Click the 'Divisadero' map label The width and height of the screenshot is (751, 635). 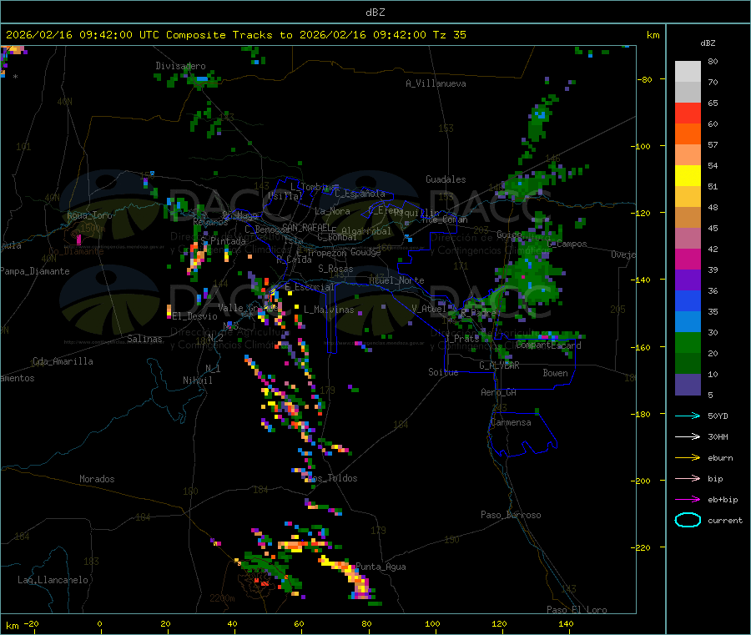point(180,66)
